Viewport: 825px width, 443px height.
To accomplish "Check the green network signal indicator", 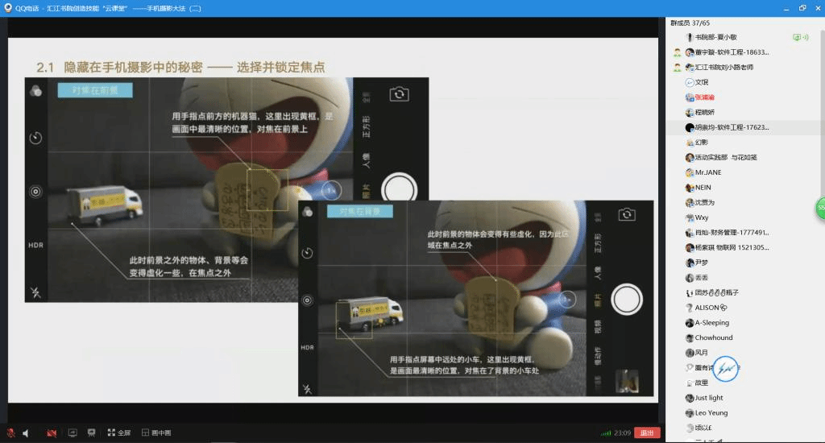I will click(x=599, y=433).
